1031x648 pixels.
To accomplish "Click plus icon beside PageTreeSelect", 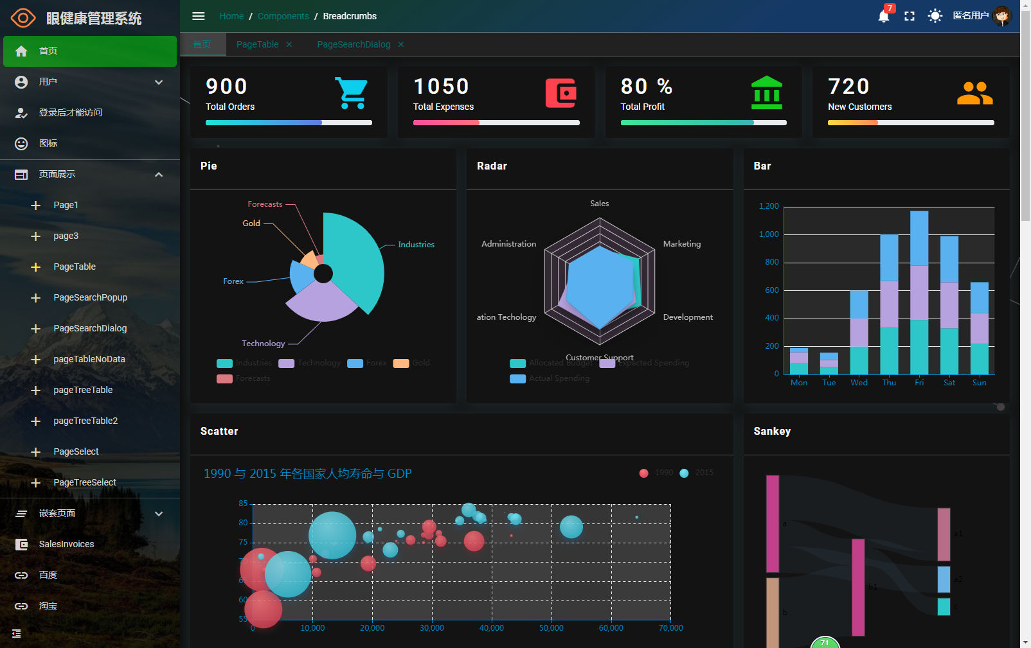I will click(36, 483).
